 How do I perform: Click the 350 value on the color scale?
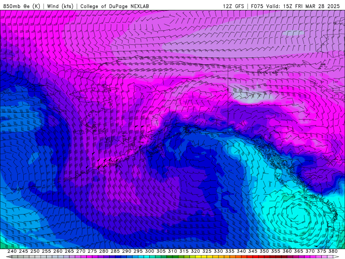264,251
